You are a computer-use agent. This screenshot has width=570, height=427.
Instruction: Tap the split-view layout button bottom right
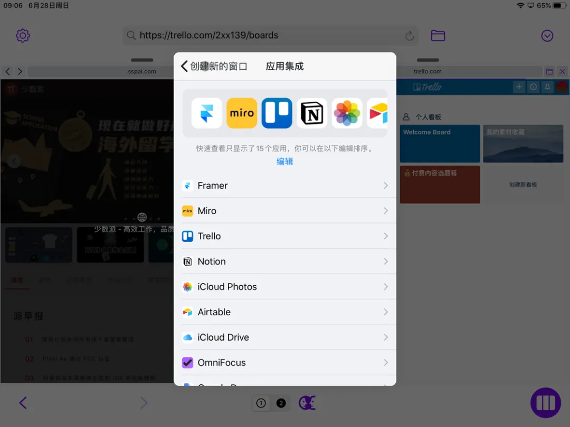546,403
